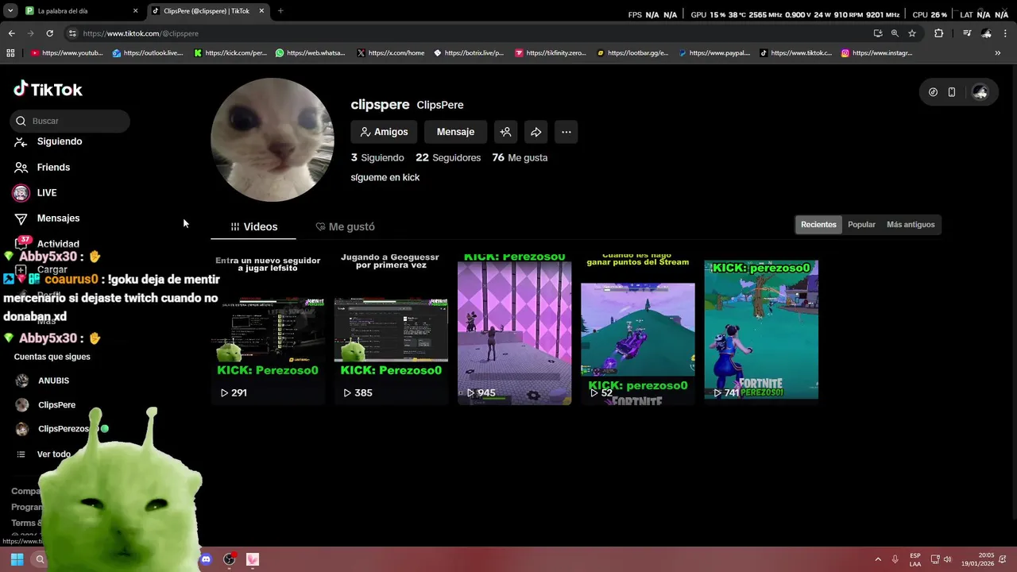This screenshot has width=1017, height=572.
Task: Click the LIVE sidebar icon
Action: pos(21,192)
